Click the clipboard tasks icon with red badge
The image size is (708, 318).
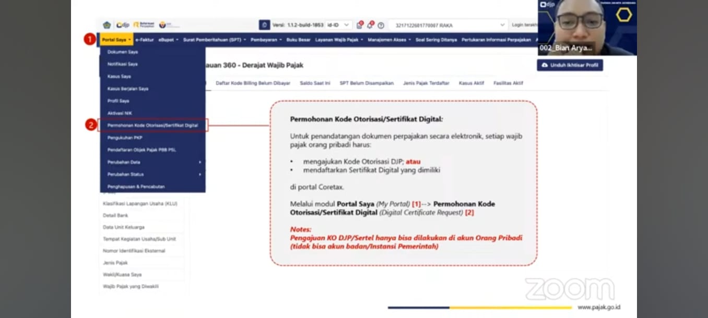point(359,25)
